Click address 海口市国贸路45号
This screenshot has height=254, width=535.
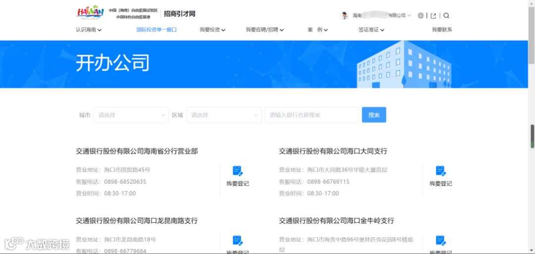127,170
